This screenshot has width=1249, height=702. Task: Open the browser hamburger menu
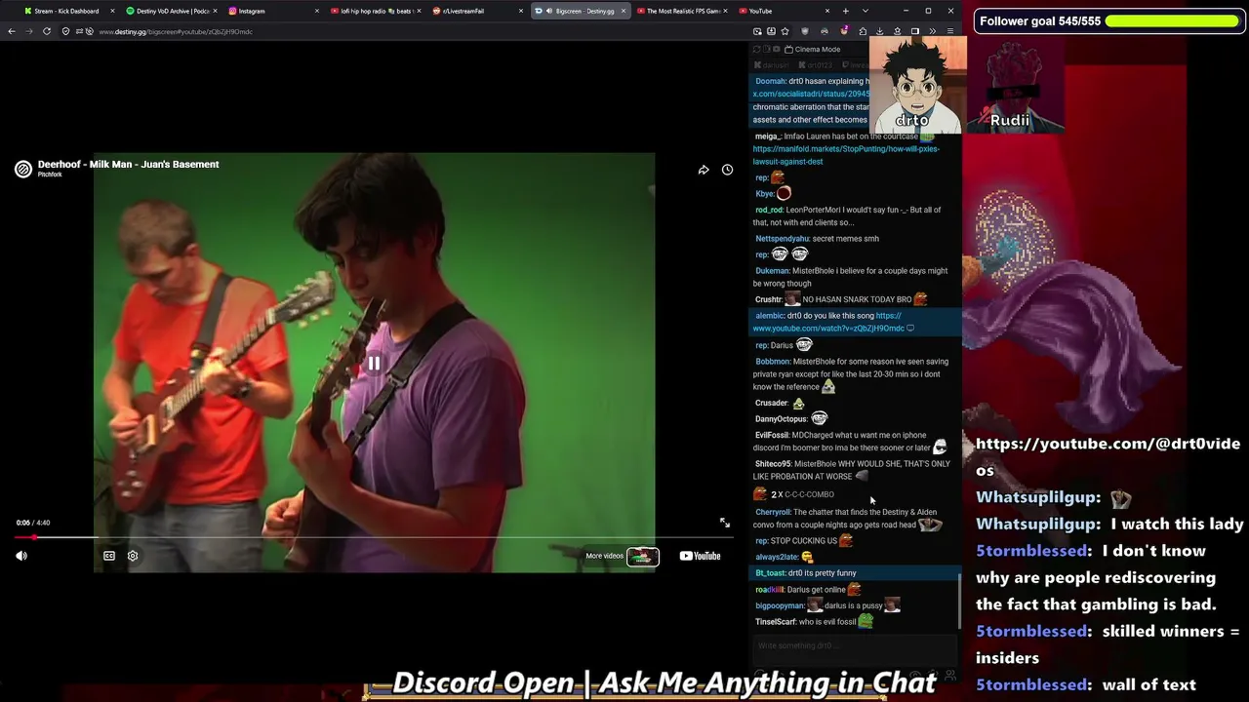coord(950,31)
